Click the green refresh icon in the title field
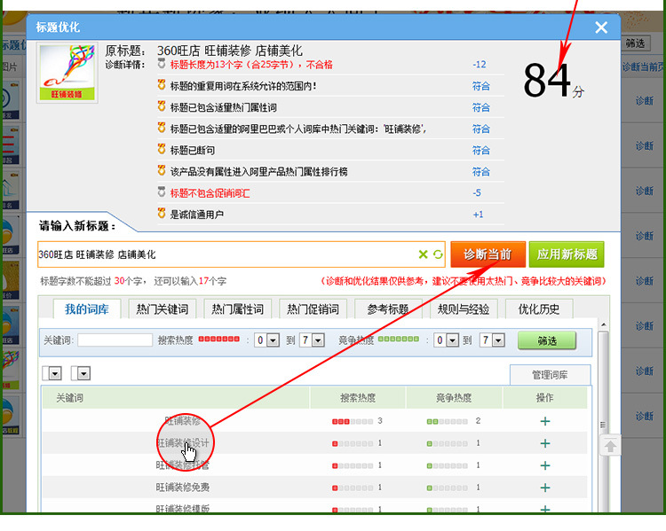Screen dimensions: 666x531 [438, 254]
